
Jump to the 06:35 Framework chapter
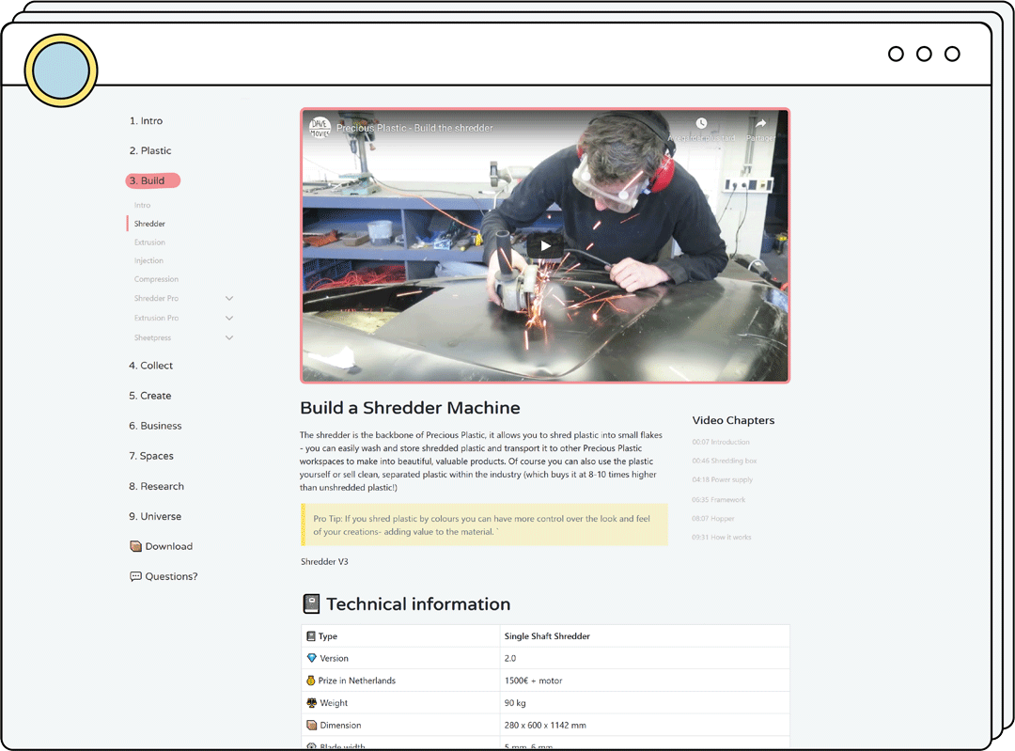(x=718, y=499)
